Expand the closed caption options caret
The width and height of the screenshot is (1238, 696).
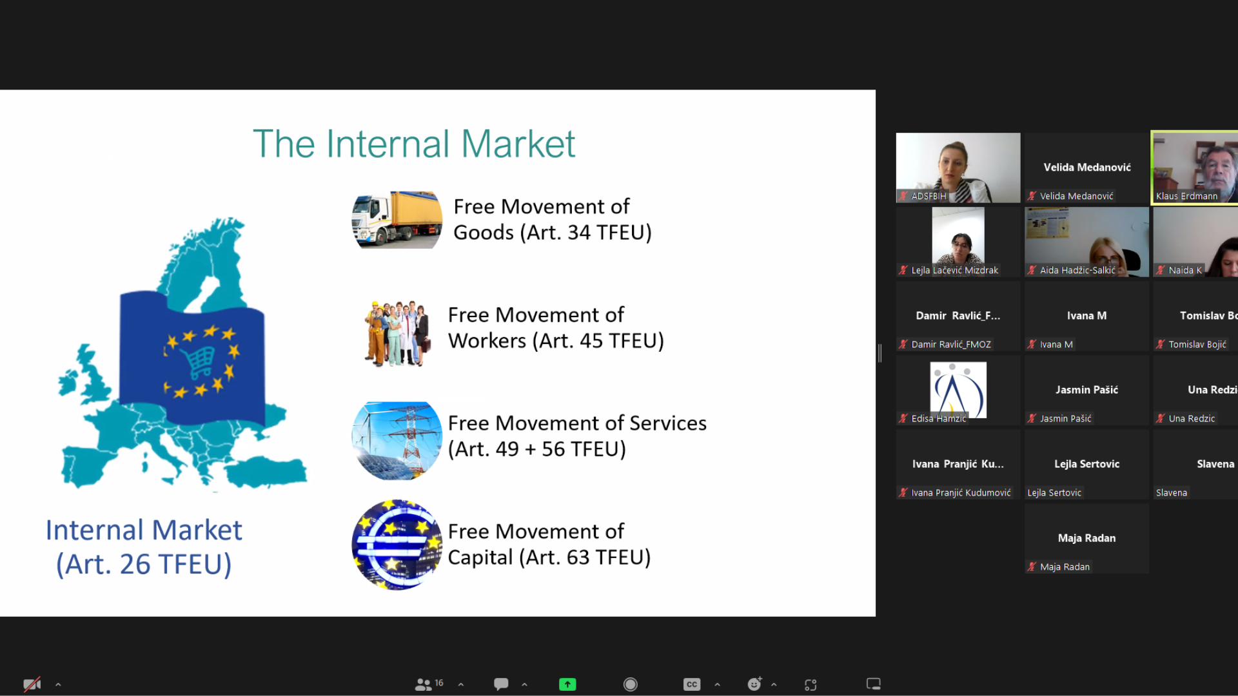[717, 684]
